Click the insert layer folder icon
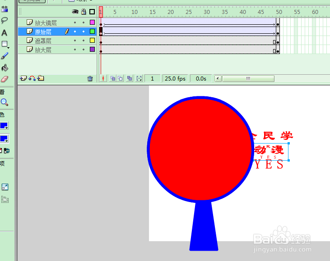This screenshot has height=261, width=330. (x=41, y=78)
